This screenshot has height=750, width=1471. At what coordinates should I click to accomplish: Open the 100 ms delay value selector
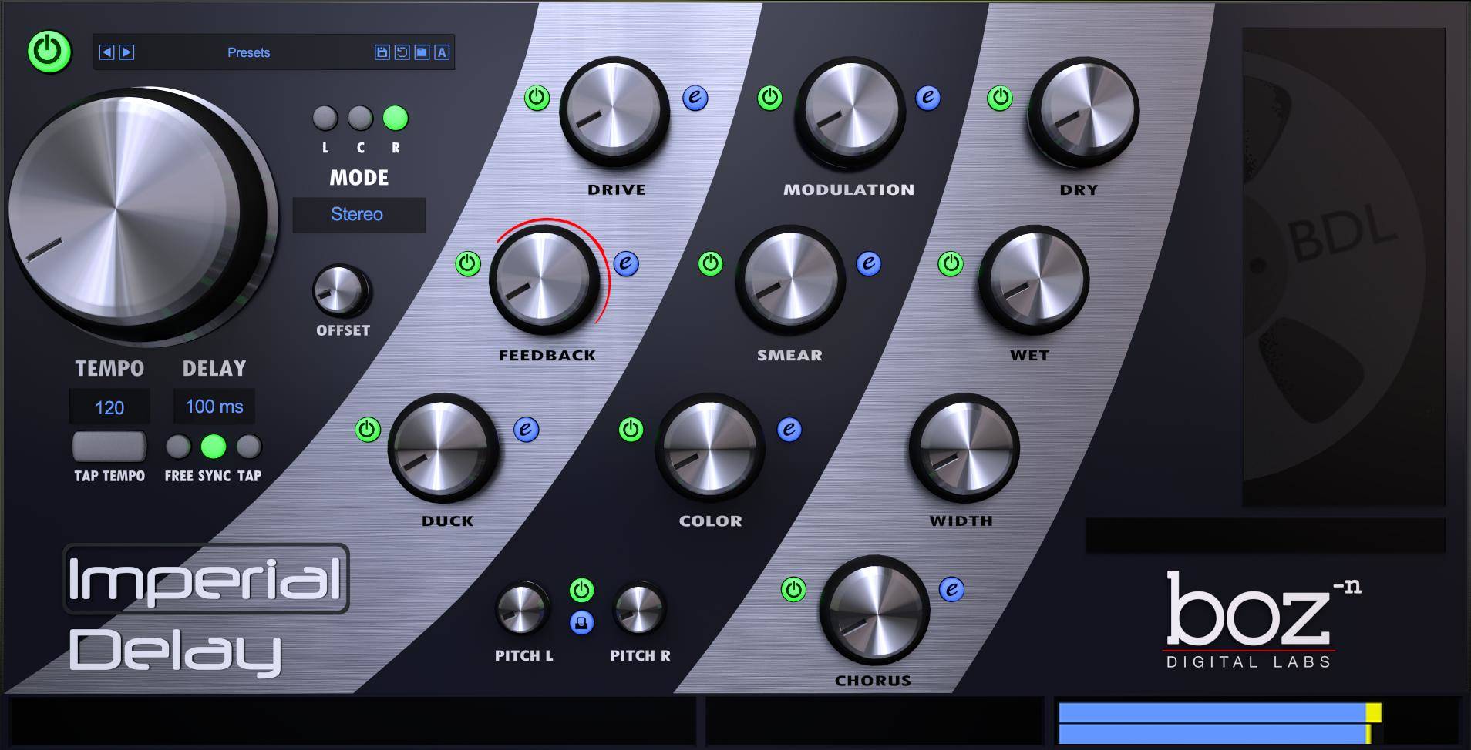214,407
